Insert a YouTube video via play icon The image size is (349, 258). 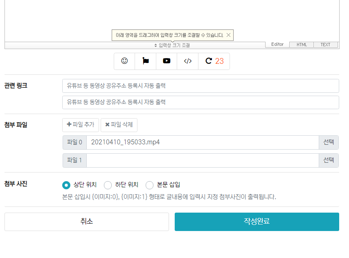[x=167, y=61]
